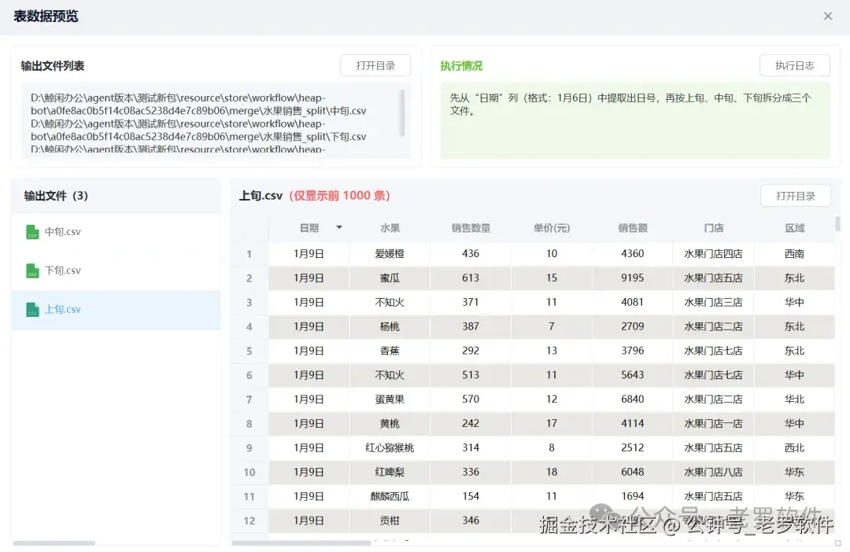The width and height of the screenshot is (850, 552).
Task: Select the 黄桃 cell in row 8
Action: coord(390,424)
